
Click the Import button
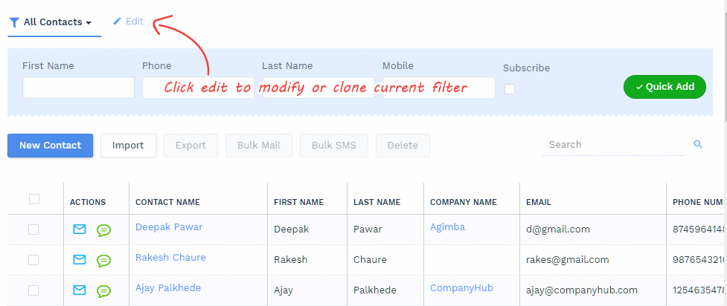click(128, 146)
